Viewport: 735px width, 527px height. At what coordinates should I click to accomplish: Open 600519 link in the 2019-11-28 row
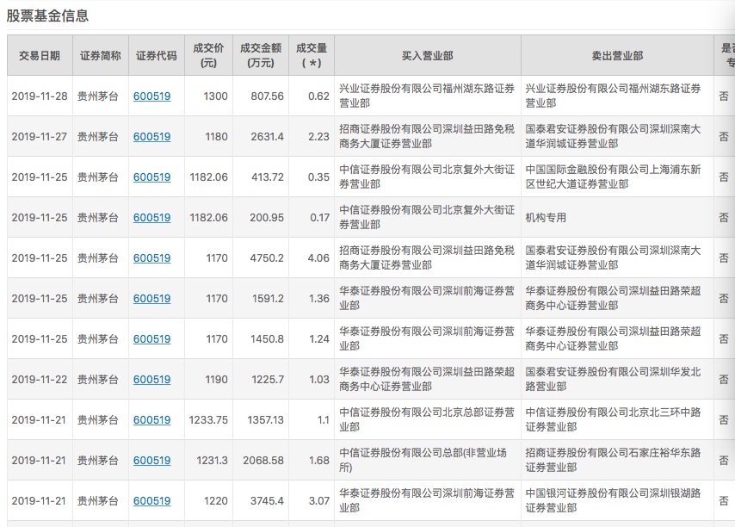[151, 96]
